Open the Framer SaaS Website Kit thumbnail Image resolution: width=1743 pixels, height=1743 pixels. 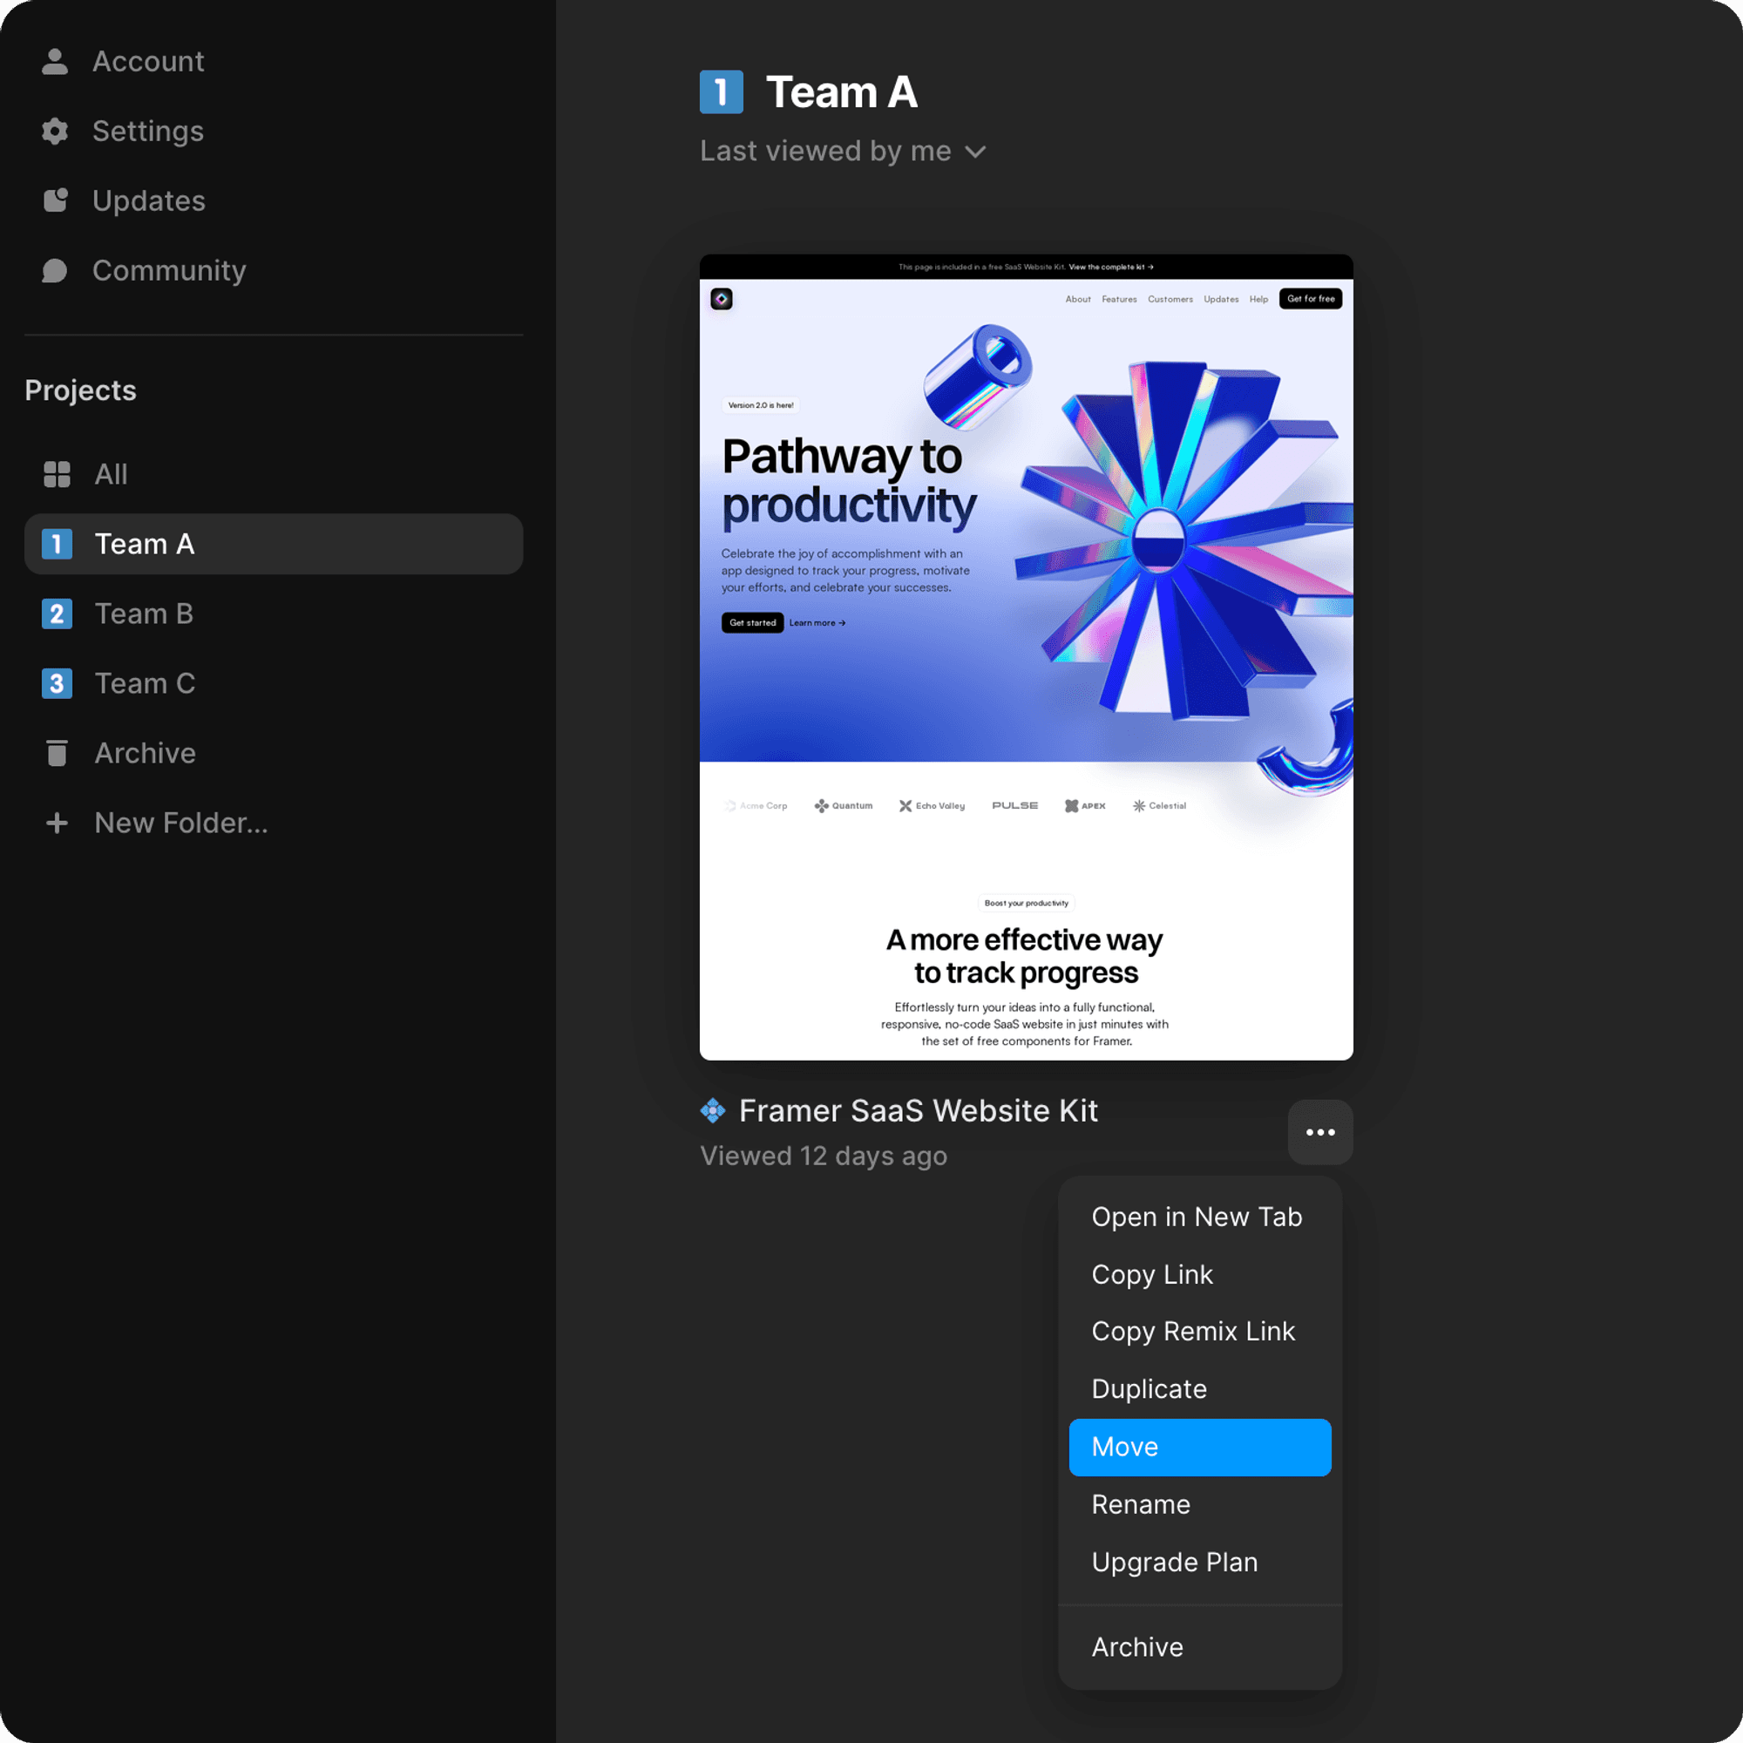click(1026, 657)
